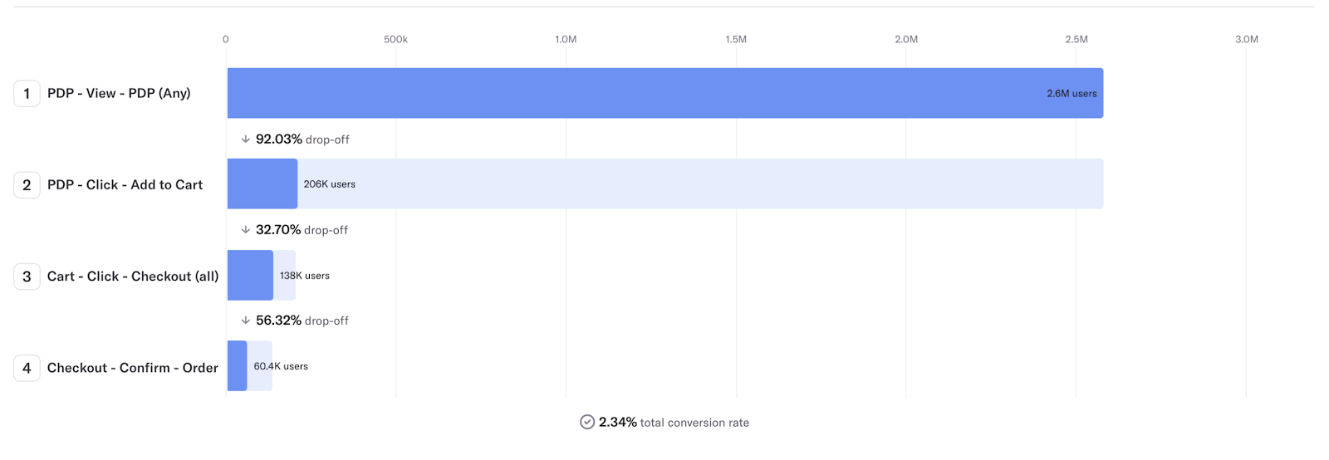Click the 56.32% drop-off text
The width and height of the screenshot is (1329, 460).
click(302, 321)
